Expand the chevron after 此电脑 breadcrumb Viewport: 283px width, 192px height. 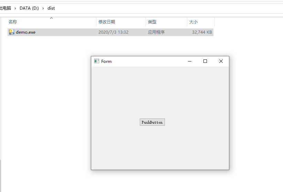pyautogui.click(x=15, y=8)
